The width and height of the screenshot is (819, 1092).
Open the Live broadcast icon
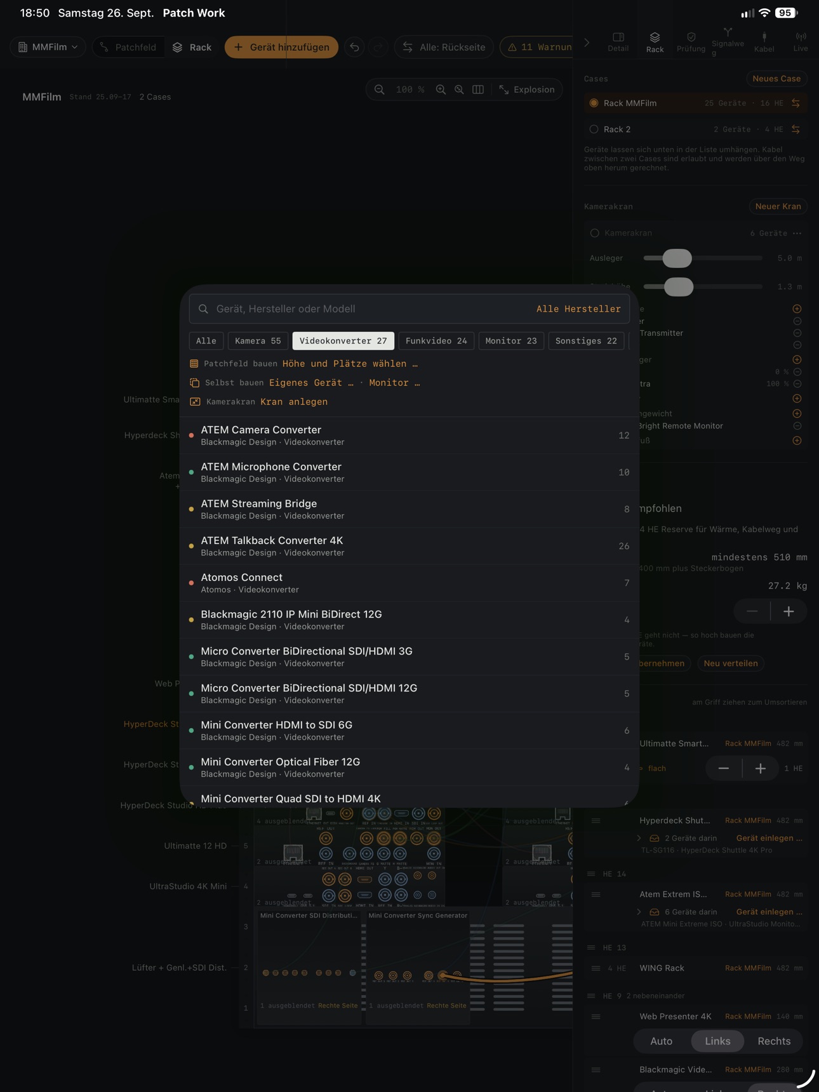pyautogui.click(x=801, y=42)
